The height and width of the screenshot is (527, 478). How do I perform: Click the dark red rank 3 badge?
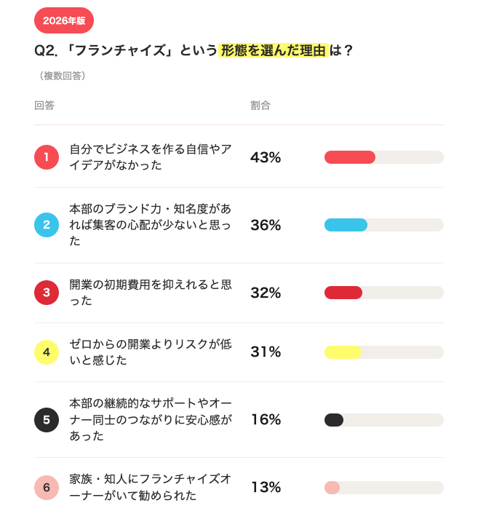pyautogui.click(x=47, y=293)
